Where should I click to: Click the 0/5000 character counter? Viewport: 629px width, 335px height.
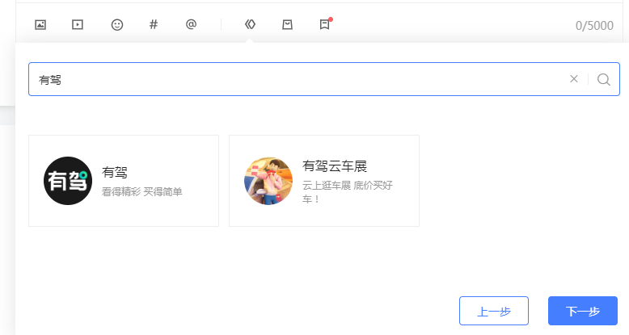pyautogui.click(x=594, y=26)
